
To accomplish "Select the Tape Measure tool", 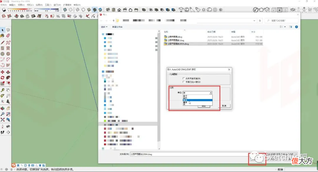I will coord(2,90).
